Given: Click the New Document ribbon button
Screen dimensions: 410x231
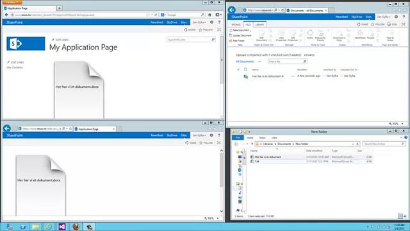Looking at the screenshot, I should click(240, 30).
